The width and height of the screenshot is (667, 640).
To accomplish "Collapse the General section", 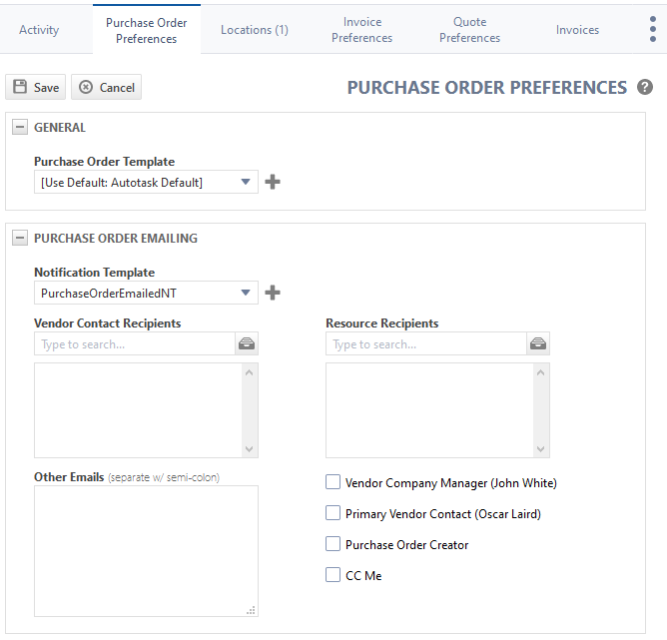I will coord(20,128).
